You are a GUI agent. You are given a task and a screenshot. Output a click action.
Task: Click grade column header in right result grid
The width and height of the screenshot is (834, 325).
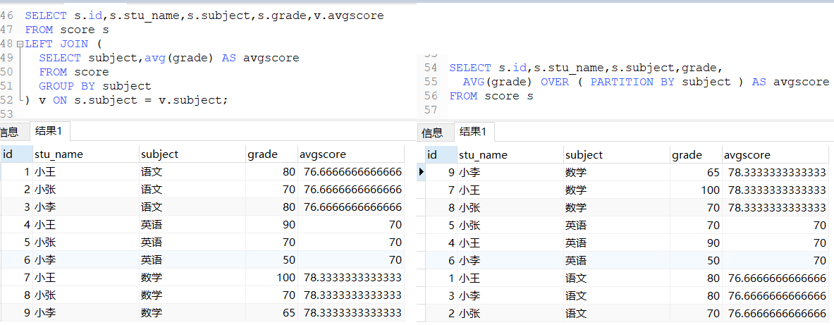click(697, 155)
